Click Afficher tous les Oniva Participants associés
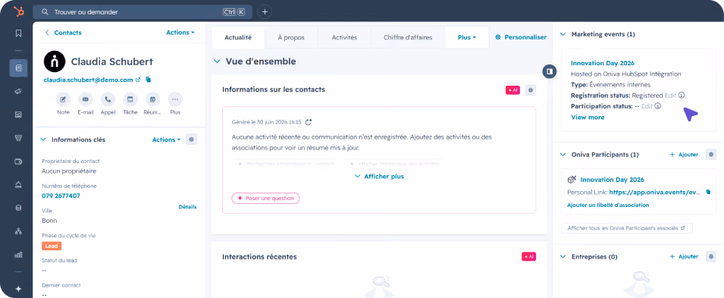This screenshot has height=298, width=724. (x=626, y=228)
